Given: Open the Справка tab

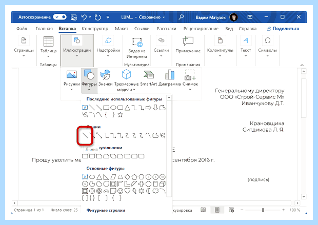Looking at the screenshot, I should [x=247, y=29].
